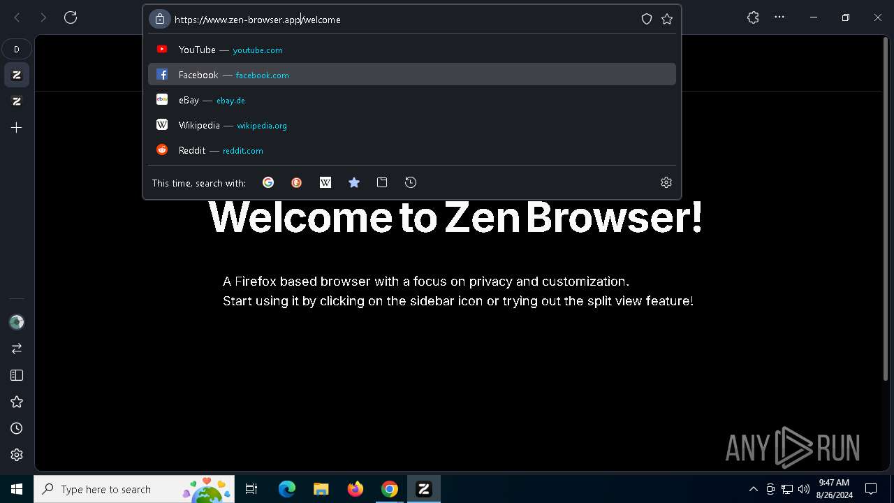Select the first Zen tab in sidebar
The width and height of the screenshot is (894, 503).
coord(17,75)
